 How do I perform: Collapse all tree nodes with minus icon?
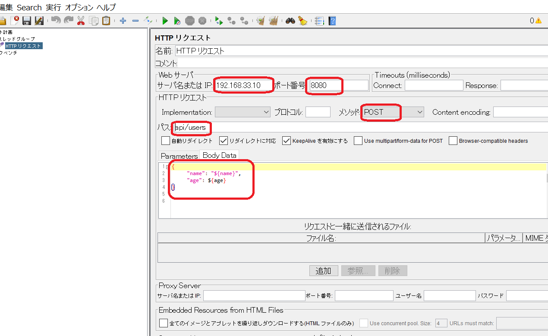pyautogui.click(x=135, y=20)
